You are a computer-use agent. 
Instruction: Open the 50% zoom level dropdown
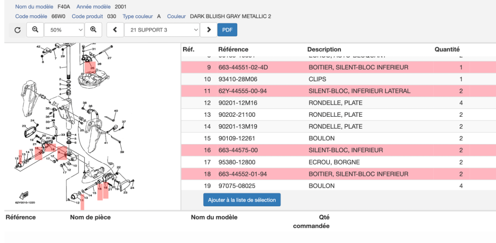coord(64,30)
